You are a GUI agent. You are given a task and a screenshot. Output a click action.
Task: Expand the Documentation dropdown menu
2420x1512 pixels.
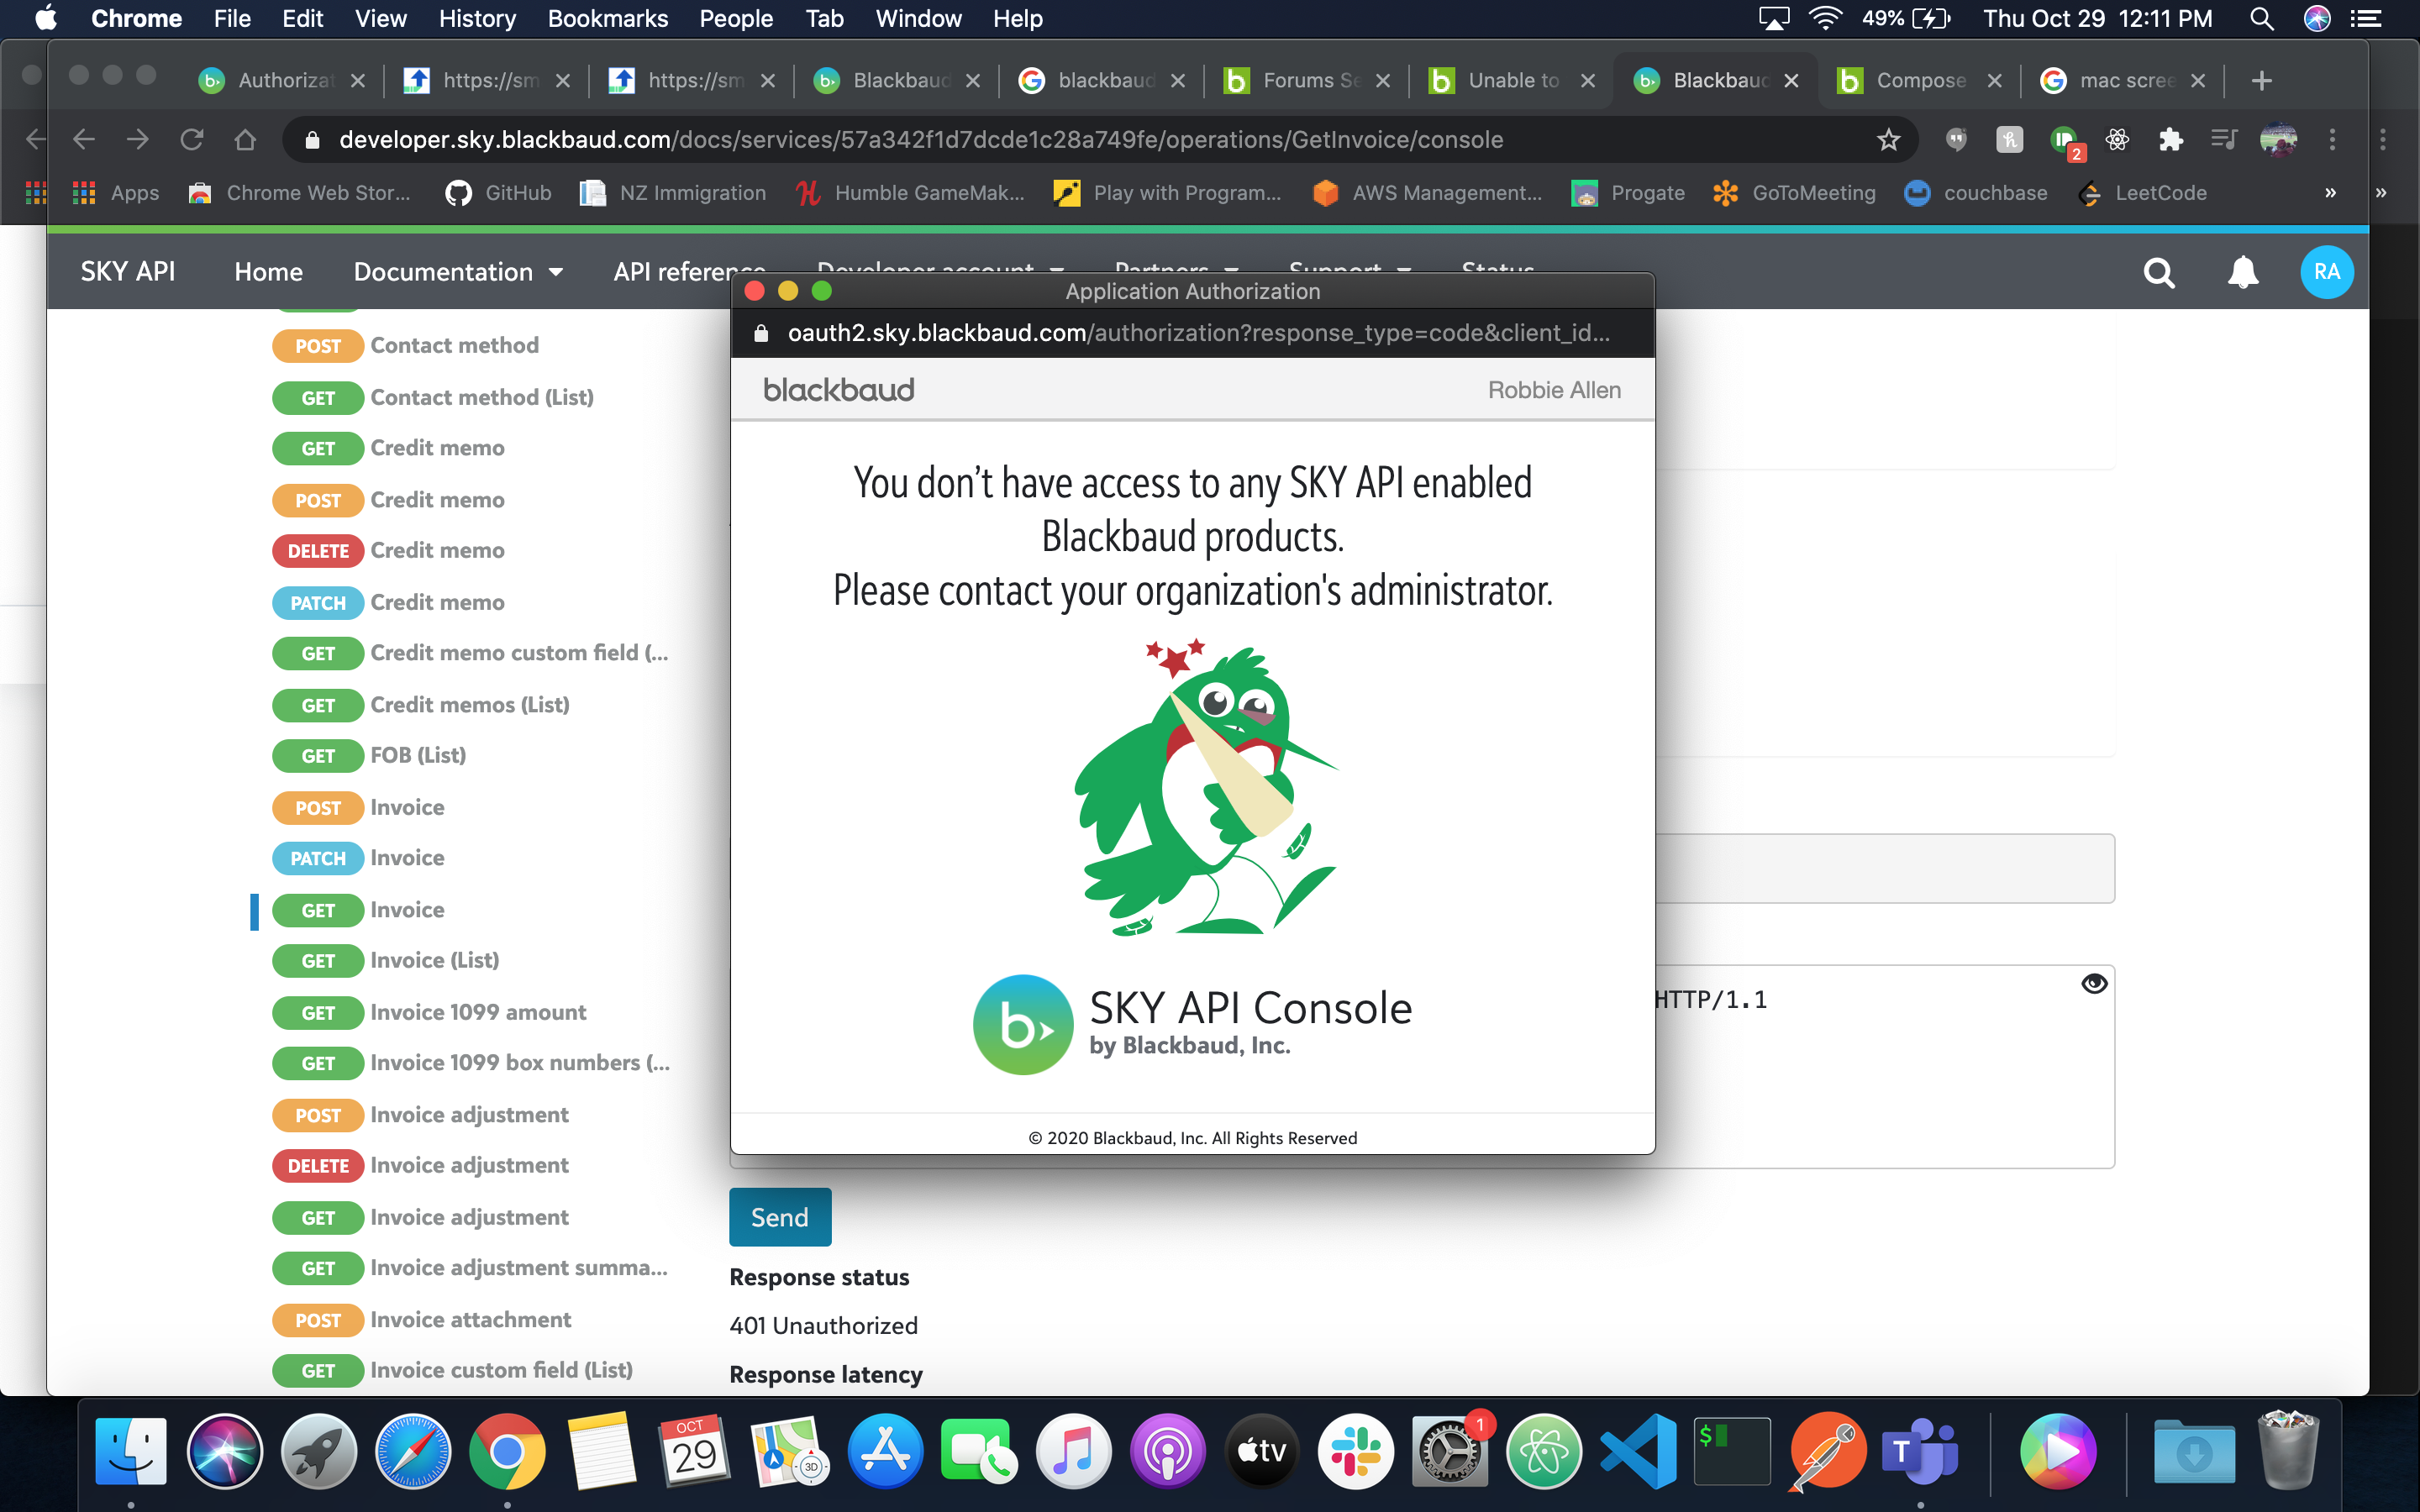pyautogui.click(x=458, y=272)
